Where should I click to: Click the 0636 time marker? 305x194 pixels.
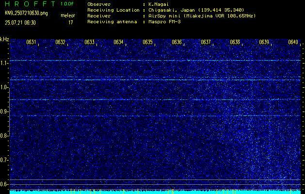click(x=177, y=42)
